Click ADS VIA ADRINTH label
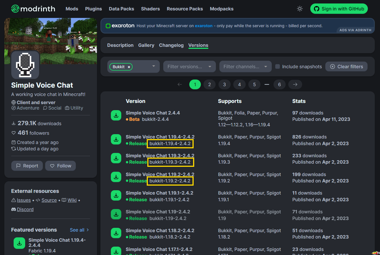 355,30
